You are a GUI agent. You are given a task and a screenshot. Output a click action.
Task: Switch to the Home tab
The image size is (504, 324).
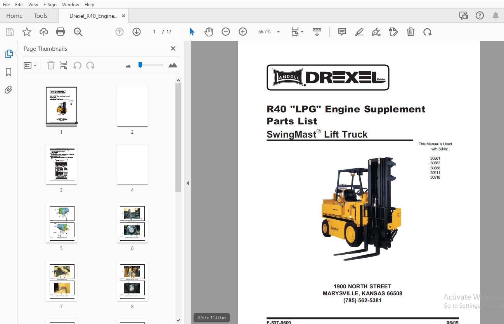point(14,16)
